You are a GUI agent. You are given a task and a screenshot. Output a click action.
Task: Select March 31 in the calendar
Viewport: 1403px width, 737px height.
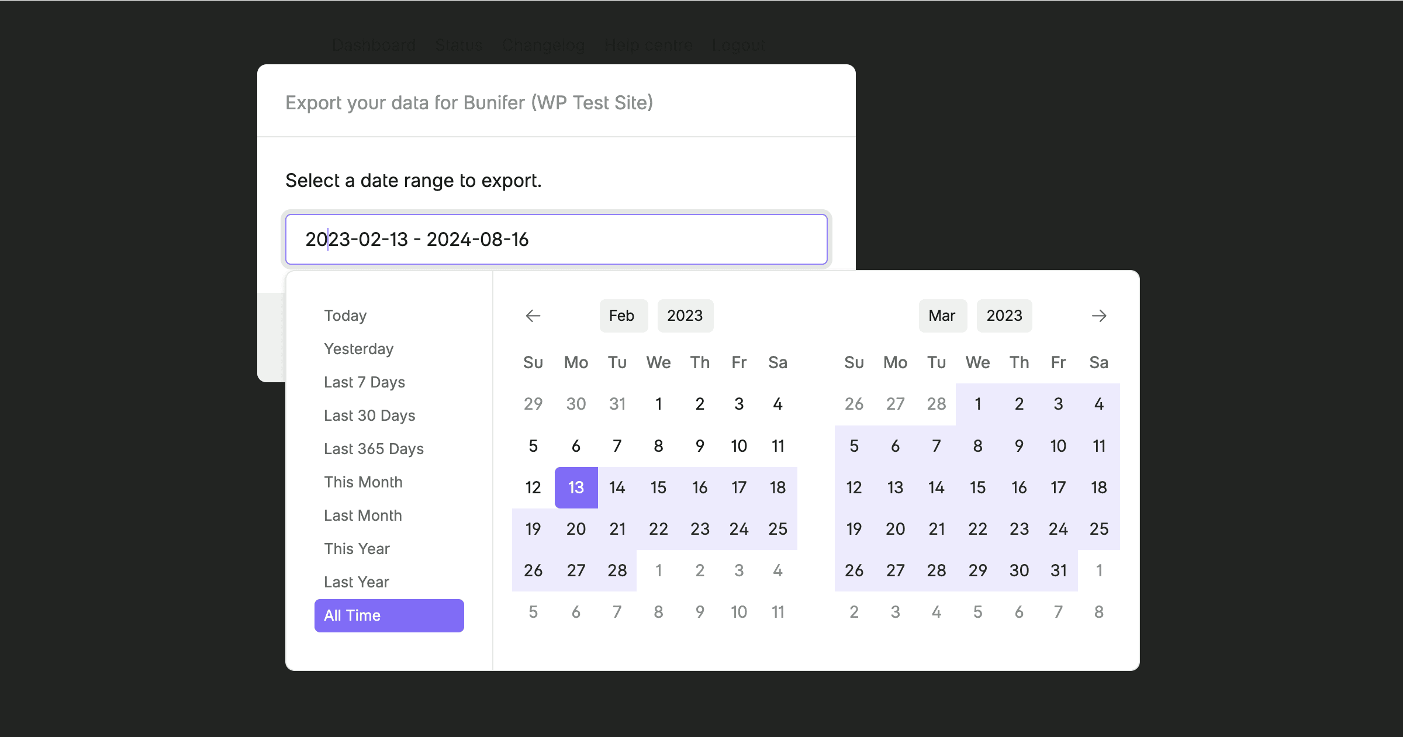point(1058,570)
